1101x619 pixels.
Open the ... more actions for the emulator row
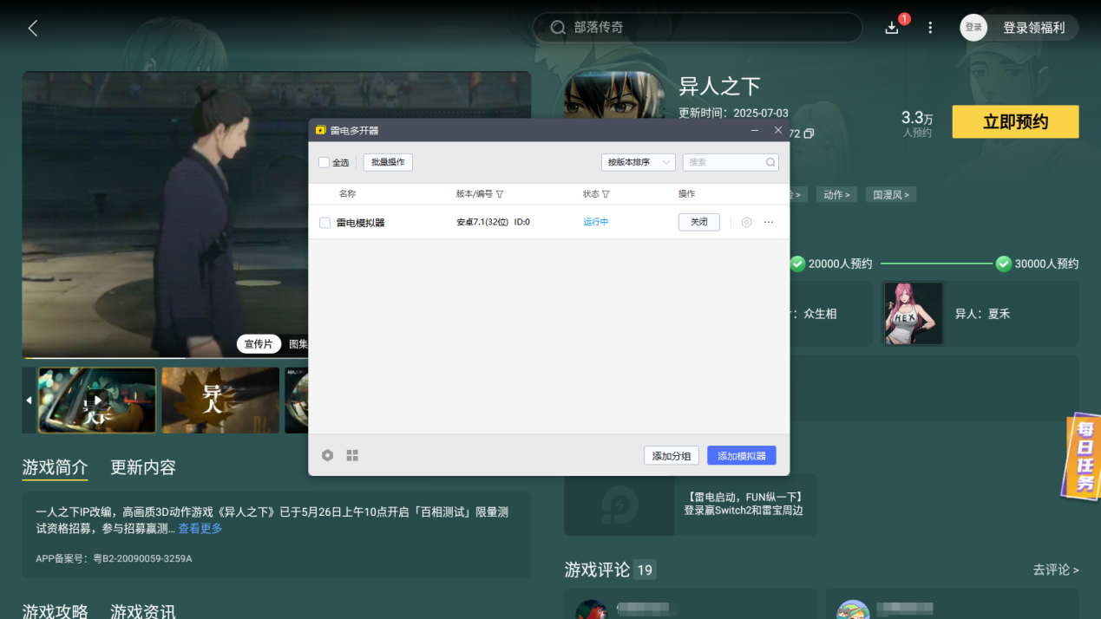pos(768,222)
